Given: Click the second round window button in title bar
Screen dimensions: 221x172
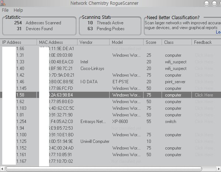Looking at the screenshot, I should click(214, 3).
